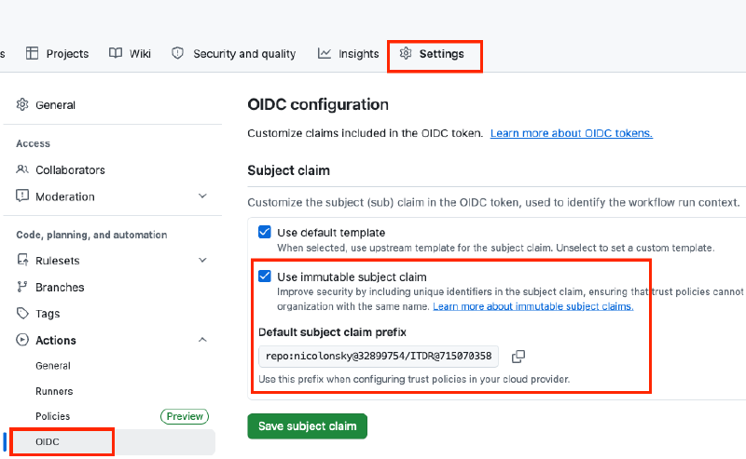746x459 pixels.
Task: Click the Wiki book icon
Action: click(116, 53)
